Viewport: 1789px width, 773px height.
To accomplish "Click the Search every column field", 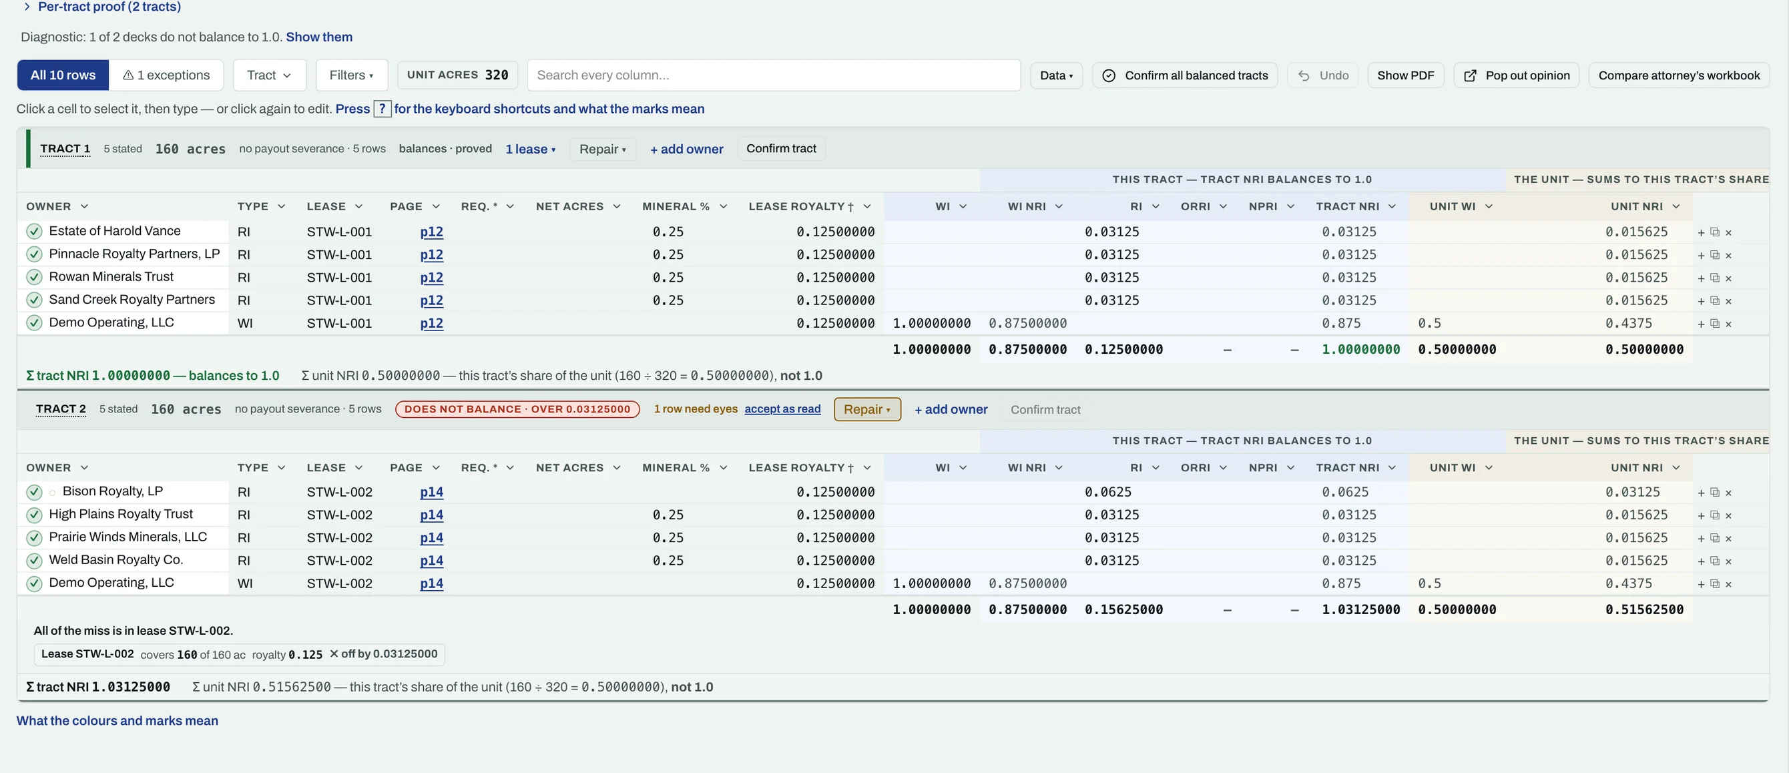I will pyautogui.click(x=774, y=75).
